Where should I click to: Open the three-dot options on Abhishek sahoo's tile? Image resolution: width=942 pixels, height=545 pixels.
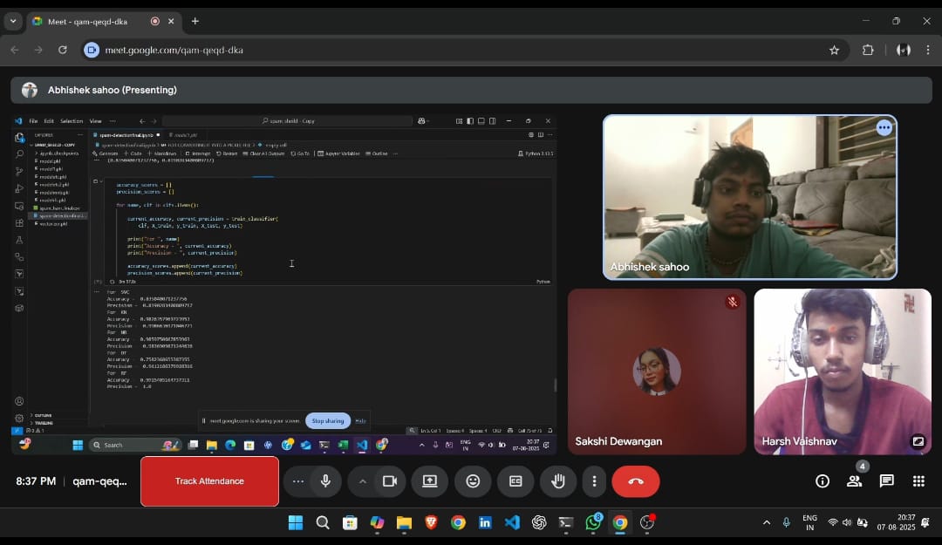(884, 128)
